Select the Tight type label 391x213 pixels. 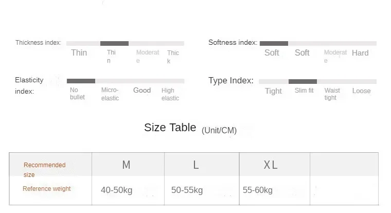coord(273,91)
